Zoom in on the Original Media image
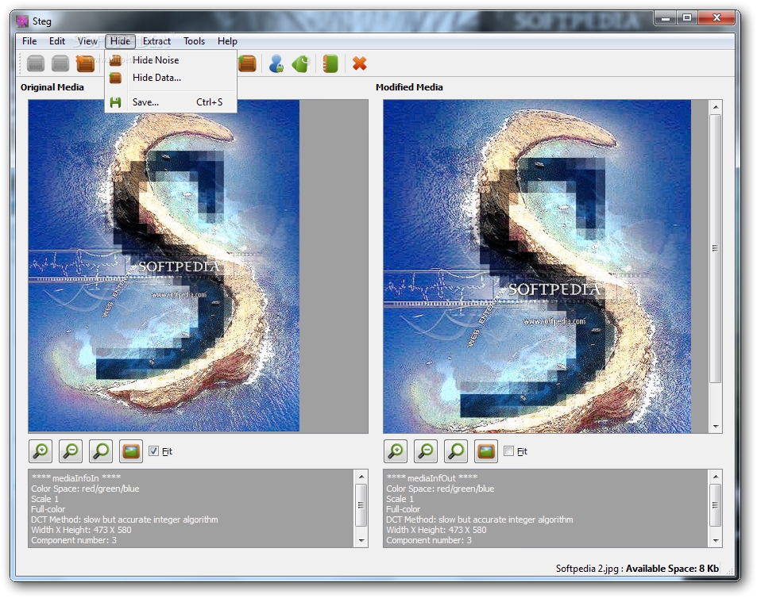757x598 pixels. 41,451
